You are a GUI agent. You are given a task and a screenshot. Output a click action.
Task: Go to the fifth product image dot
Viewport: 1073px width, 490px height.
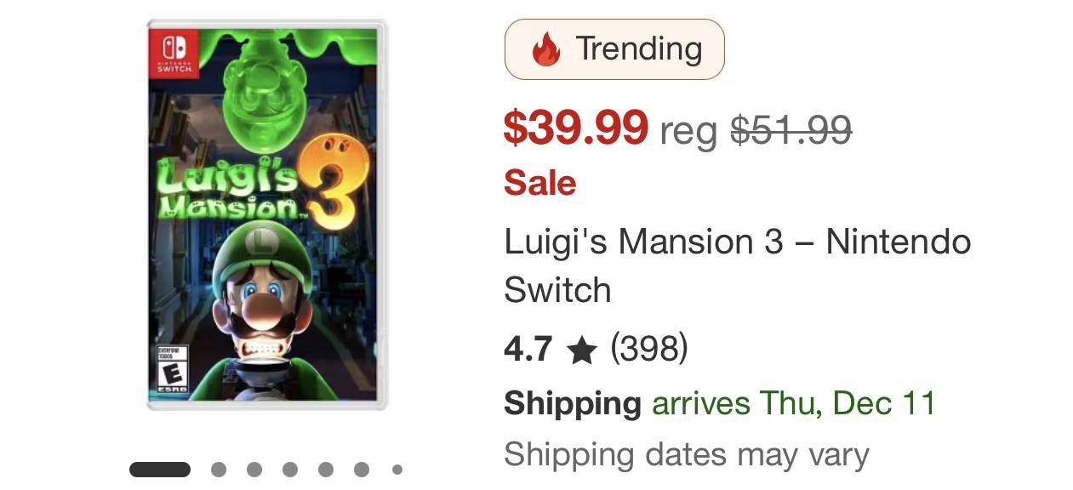click(x=326, y=470)
